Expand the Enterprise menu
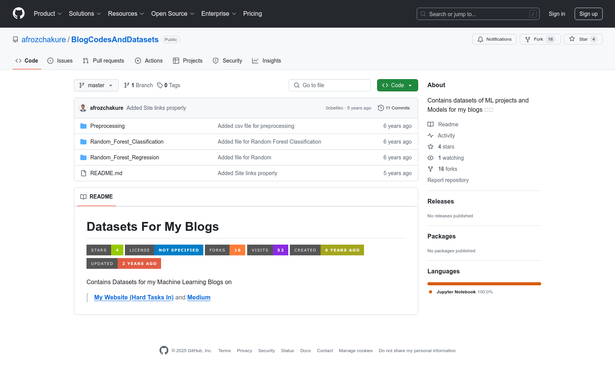This screenshot has height=384, width=615. point(219,13)
